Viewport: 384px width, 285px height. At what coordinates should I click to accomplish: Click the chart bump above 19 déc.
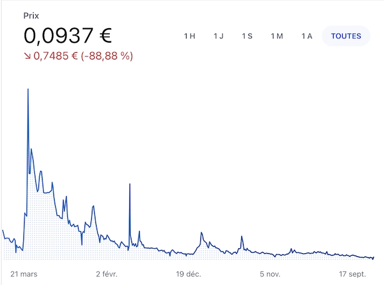click(x=201, y=233)
